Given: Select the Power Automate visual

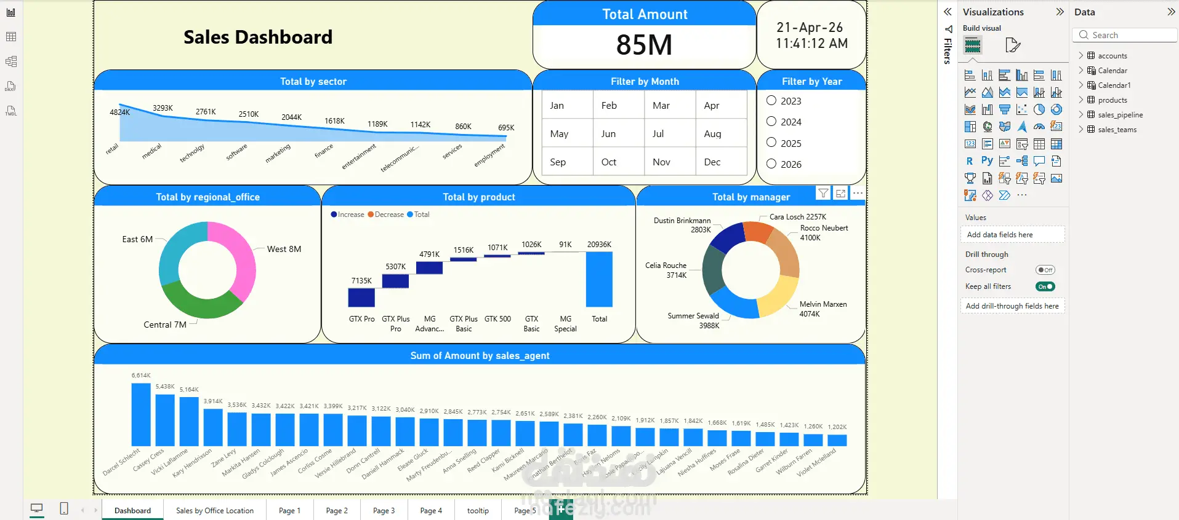Looking at the screenshot, I should [1004, 195].
